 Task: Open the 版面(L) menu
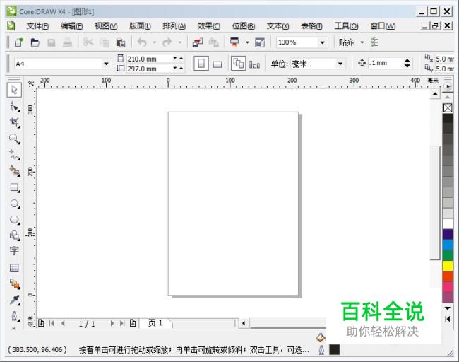pos(140,26)
